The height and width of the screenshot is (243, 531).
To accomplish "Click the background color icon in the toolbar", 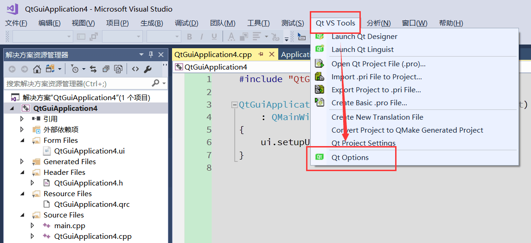I will [x=243, y=37].
